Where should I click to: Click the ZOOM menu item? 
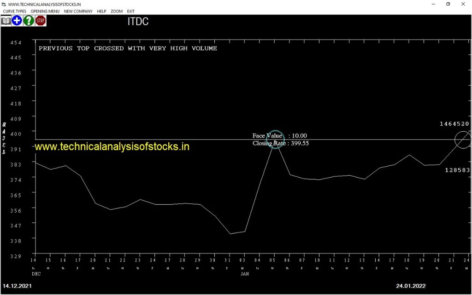(117, 11)
